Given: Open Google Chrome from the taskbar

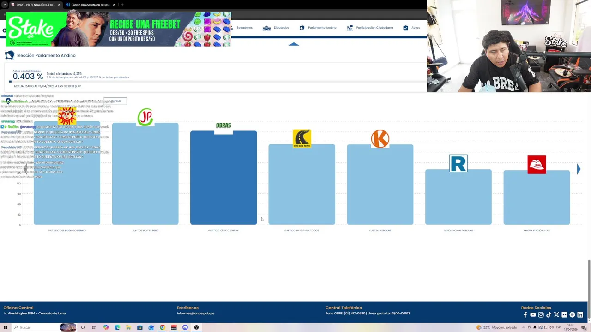Looking at the screenshot, I should click(x=163, y=327).
